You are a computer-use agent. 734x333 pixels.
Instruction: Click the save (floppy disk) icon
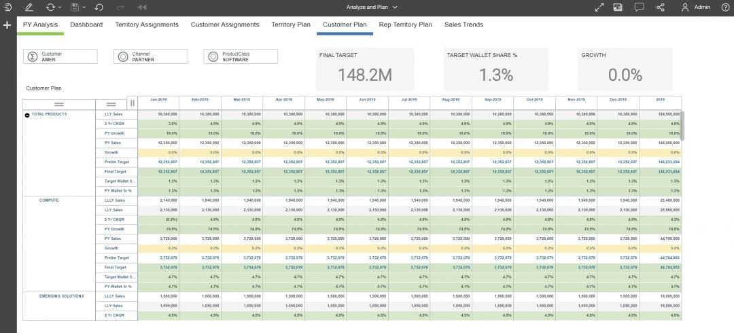point(75,7)
